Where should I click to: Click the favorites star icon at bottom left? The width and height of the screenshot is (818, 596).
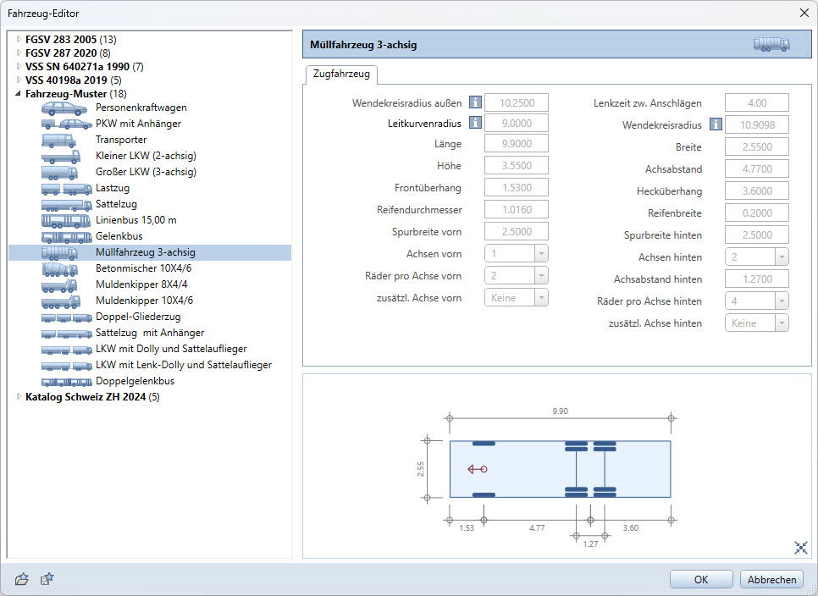[x=47, y=579]
